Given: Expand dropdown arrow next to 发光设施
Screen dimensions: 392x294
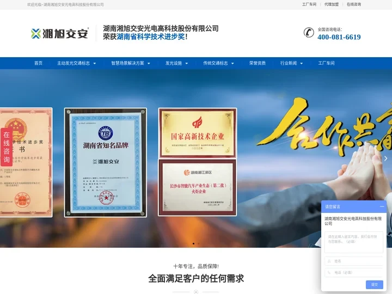Looking at the screenshot, I should point(187,64).
